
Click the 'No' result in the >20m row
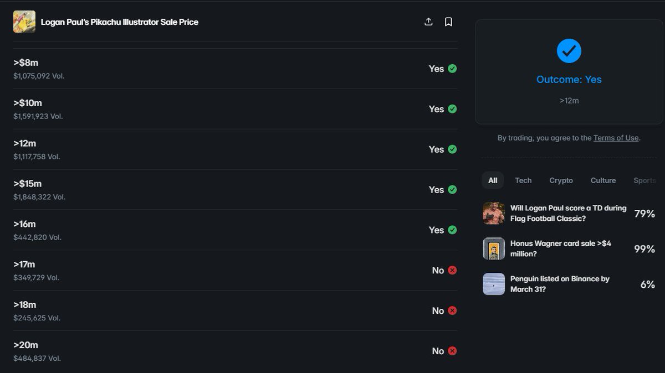click(438, 351)
